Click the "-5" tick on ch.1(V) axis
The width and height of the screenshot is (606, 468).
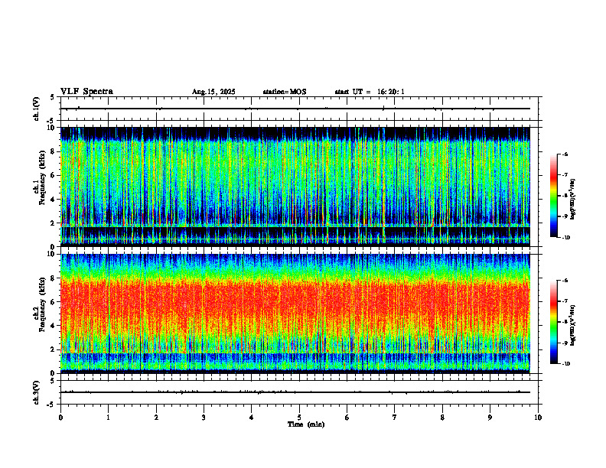(50, 121)
